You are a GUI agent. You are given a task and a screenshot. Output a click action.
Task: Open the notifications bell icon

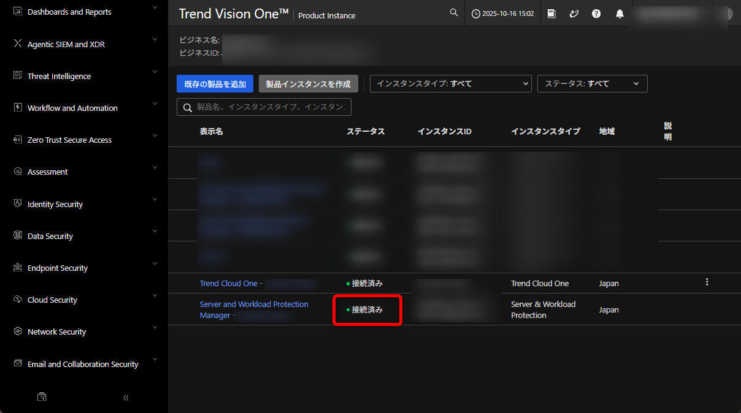[x=620, y=13]
